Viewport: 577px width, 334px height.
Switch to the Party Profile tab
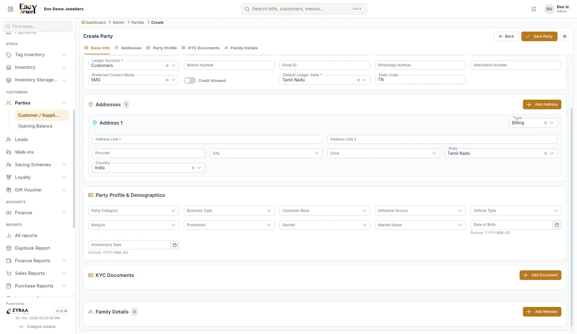(162, 48)
